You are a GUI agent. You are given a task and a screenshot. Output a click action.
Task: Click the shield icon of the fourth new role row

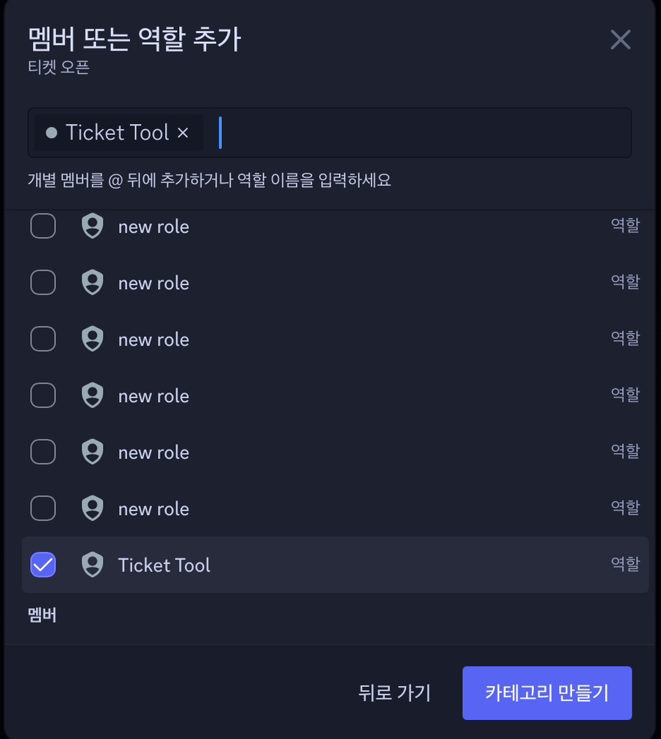[x=93, y=395]
